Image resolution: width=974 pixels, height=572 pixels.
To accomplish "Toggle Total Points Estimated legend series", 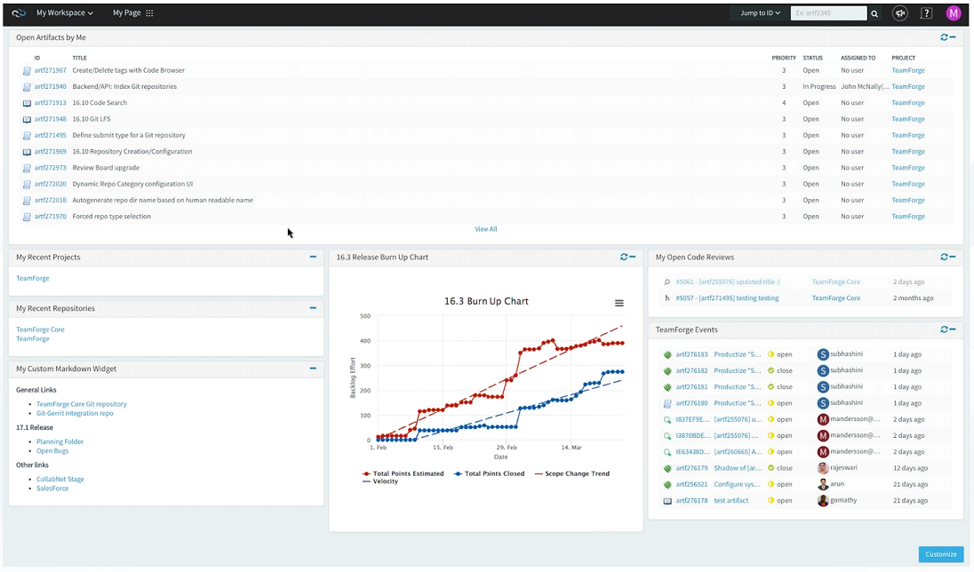I will tap(403, 473).
